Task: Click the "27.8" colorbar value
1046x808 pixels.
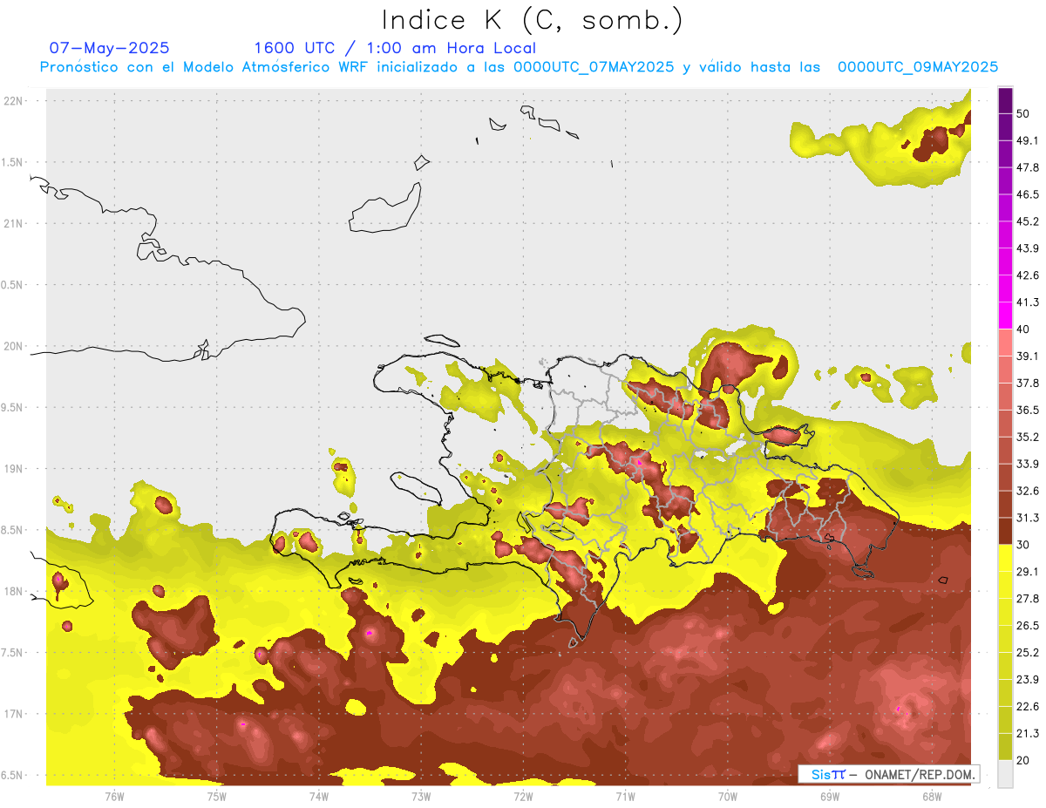Action: click(1027, 598)
